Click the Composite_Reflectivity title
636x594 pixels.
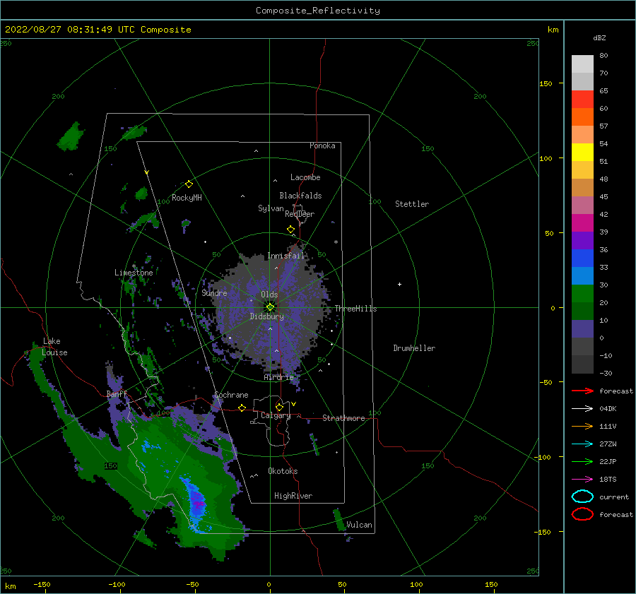pos(317,11)
